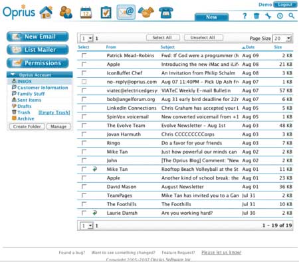299x262 pixels.
Task: Click the trash can toolbar icon
Action: 256,16
